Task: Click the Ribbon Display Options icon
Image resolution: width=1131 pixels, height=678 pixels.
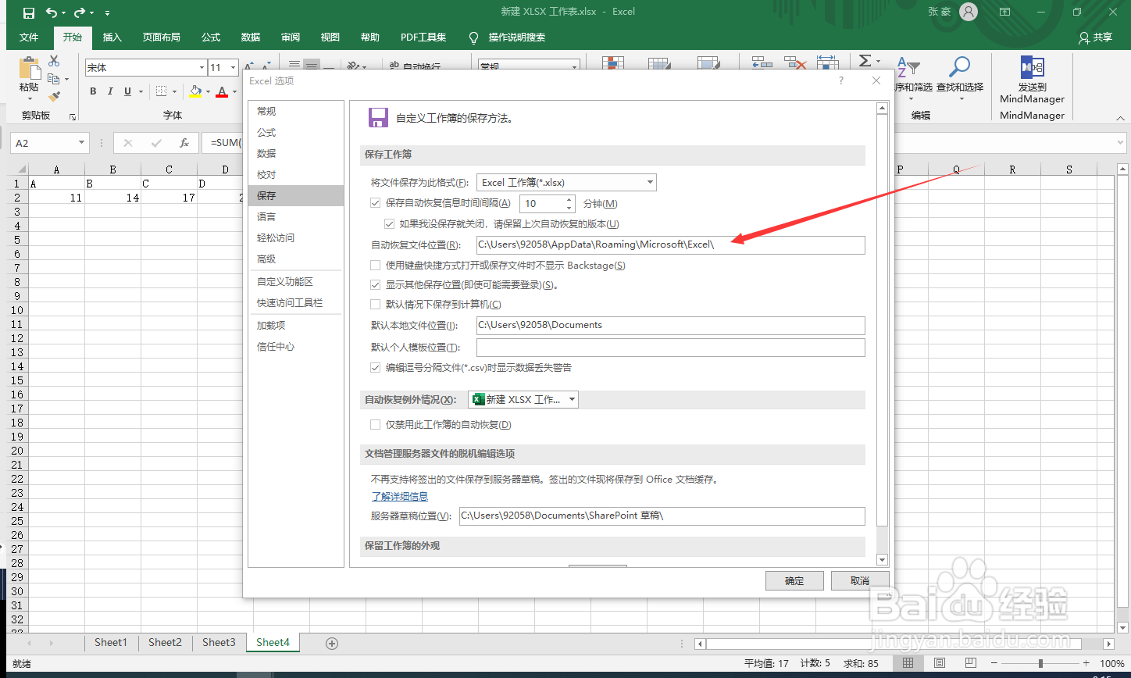Action: click(x=1004, y=12)
